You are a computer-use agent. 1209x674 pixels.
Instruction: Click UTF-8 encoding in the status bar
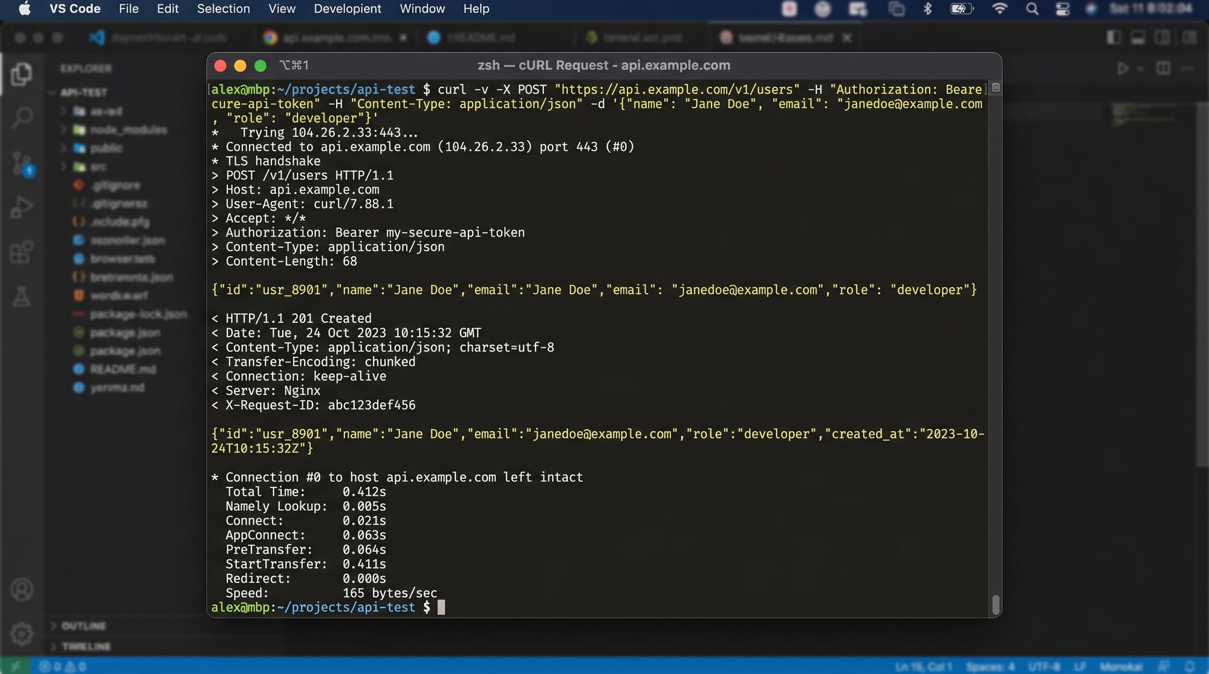1044,666
